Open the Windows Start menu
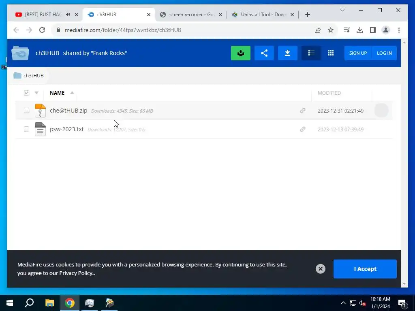Viewport: 415px width, 311px height. pos(10,303)
